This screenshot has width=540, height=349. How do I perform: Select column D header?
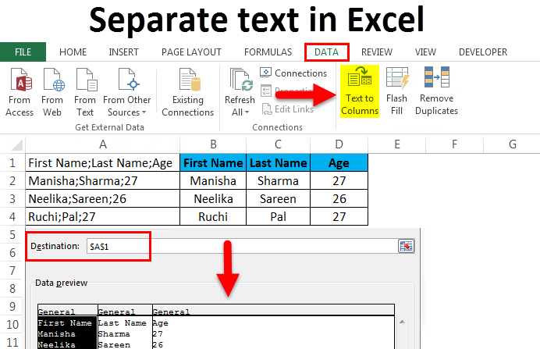click(x=339, y=144)
